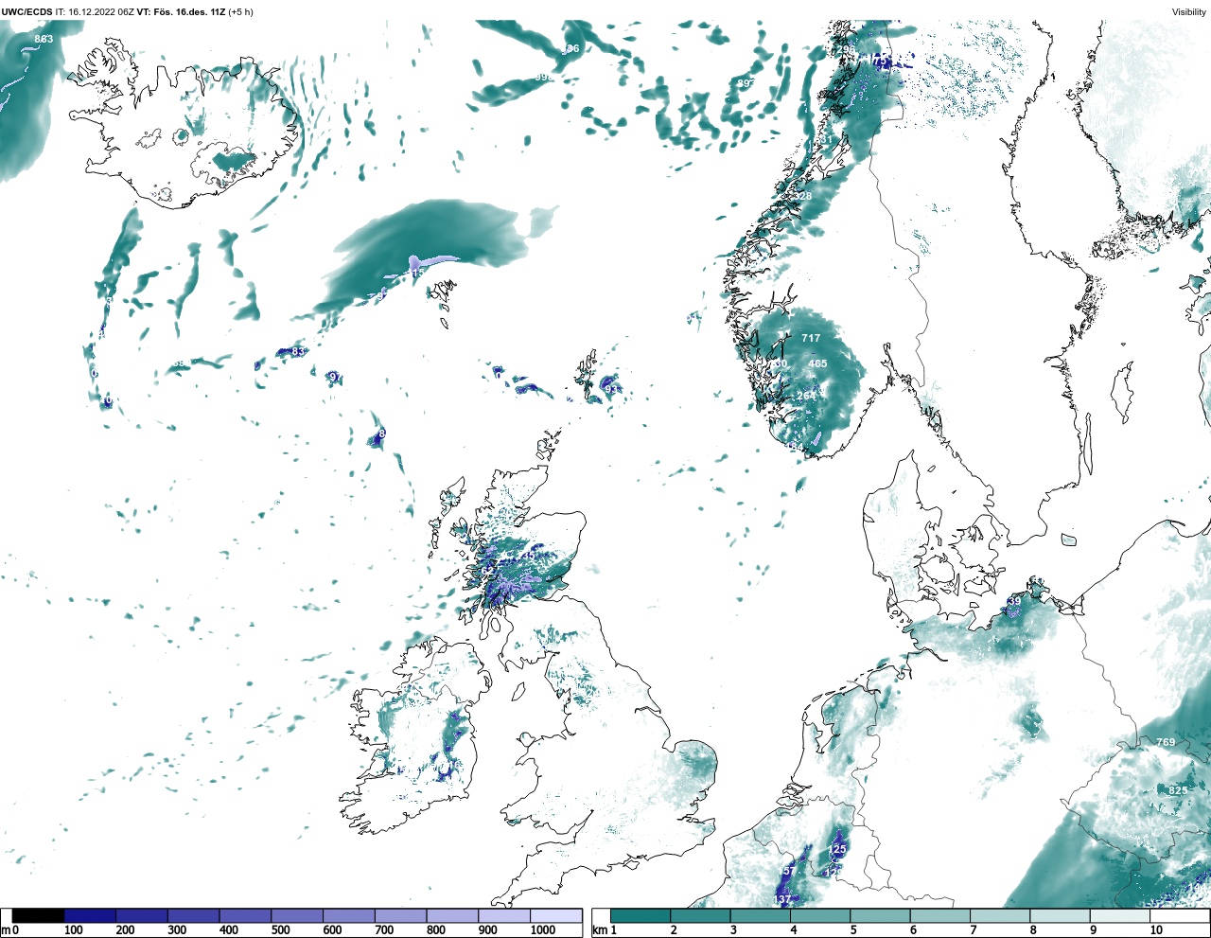Click the valid time 'Fös. 16.des. 11Z'
The height and width of the screenshot is (938, 1211).
click(x=189, y=11)
